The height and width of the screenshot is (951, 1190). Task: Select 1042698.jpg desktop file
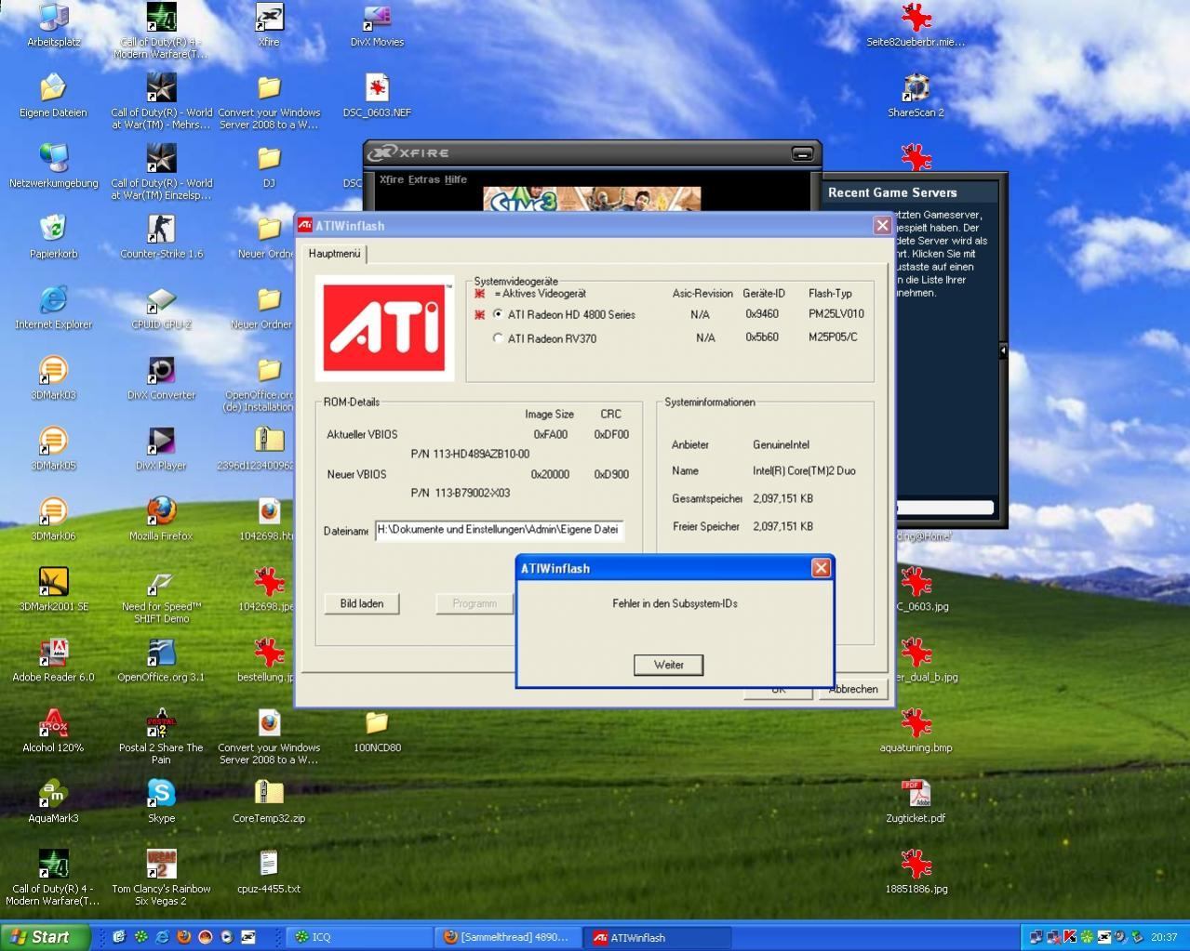pos(269,590)
